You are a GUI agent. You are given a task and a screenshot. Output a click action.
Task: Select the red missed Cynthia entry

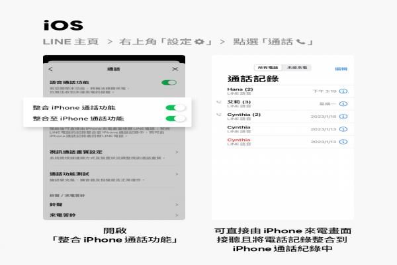(283, 142)
